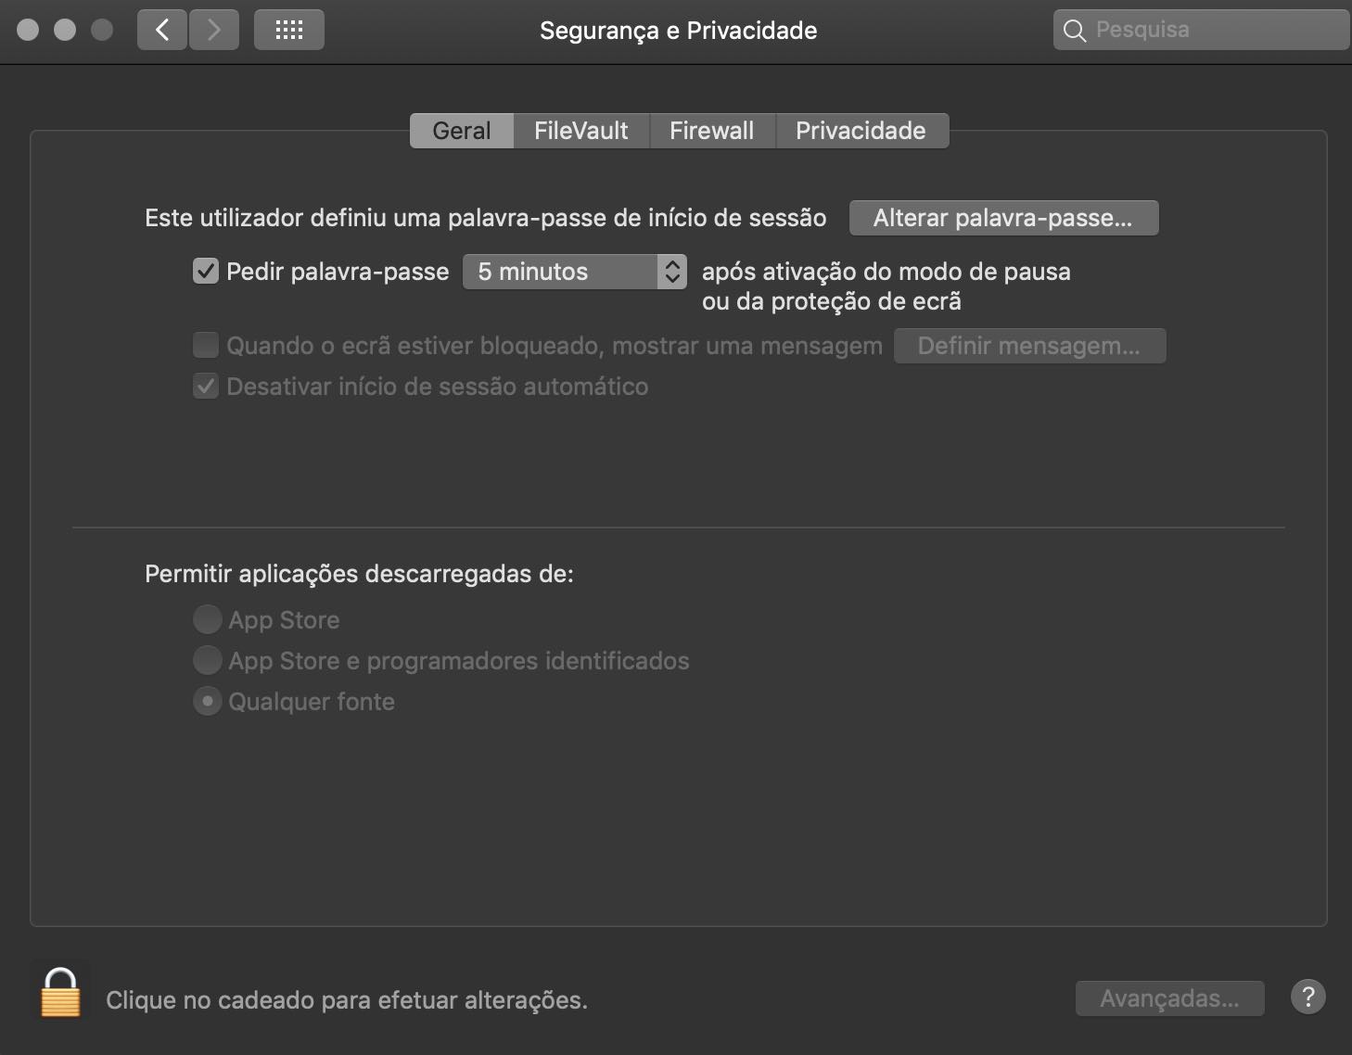
Task: Click the down arrow on the minutes stepper
Action: point(673,277)
